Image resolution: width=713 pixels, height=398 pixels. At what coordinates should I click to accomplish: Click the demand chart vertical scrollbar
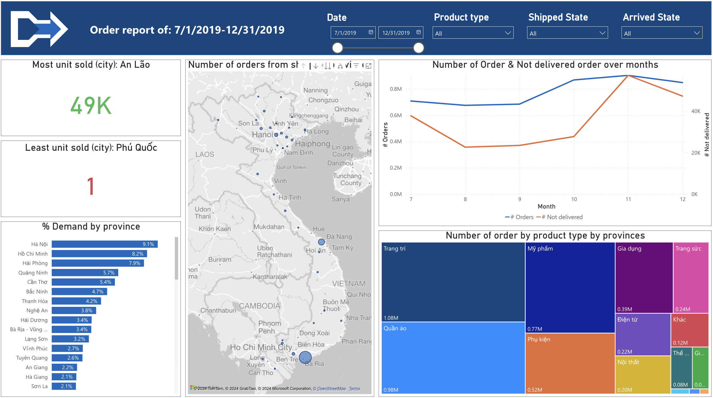click(176, 258)
